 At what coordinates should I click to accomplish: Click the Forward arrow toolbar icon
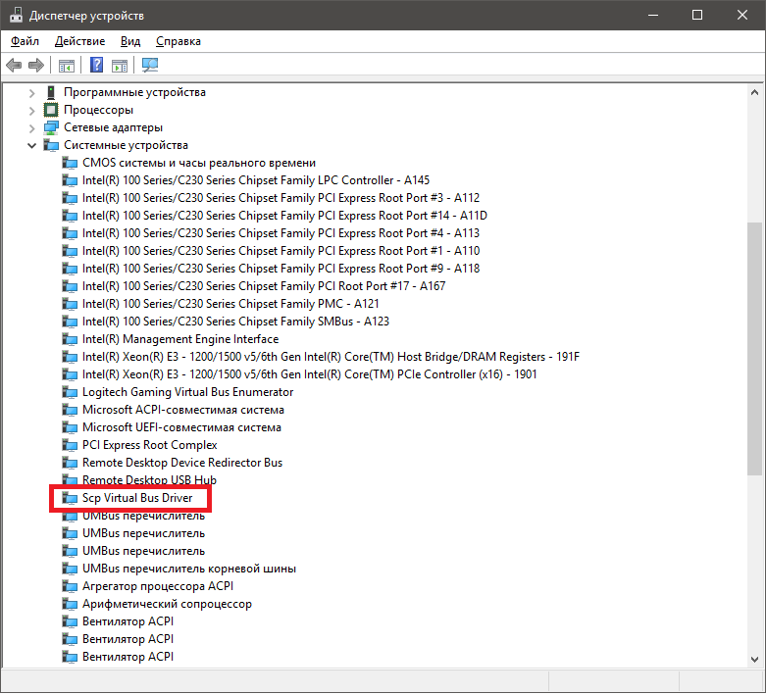(x=36, y=65)
